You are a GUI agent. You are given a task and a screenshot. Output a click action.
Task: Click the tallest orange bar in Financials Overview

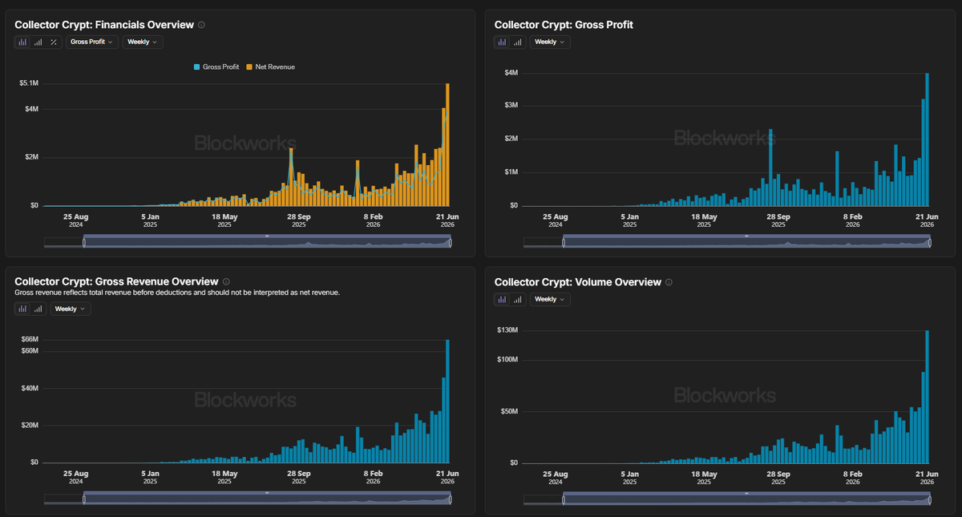coord(447,144)
